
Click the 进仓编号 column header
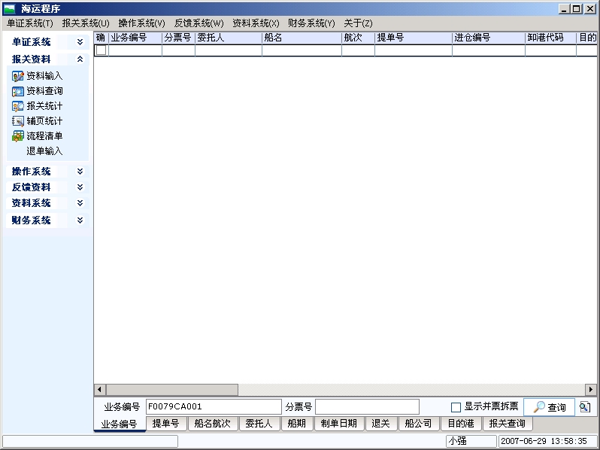point(489,38)
